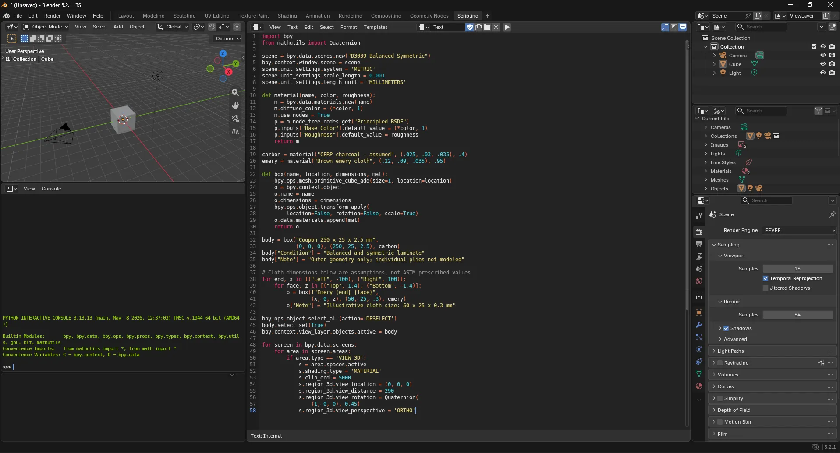Expand Materials in Current File browser
840x453 pixels.
coord(705,171)
